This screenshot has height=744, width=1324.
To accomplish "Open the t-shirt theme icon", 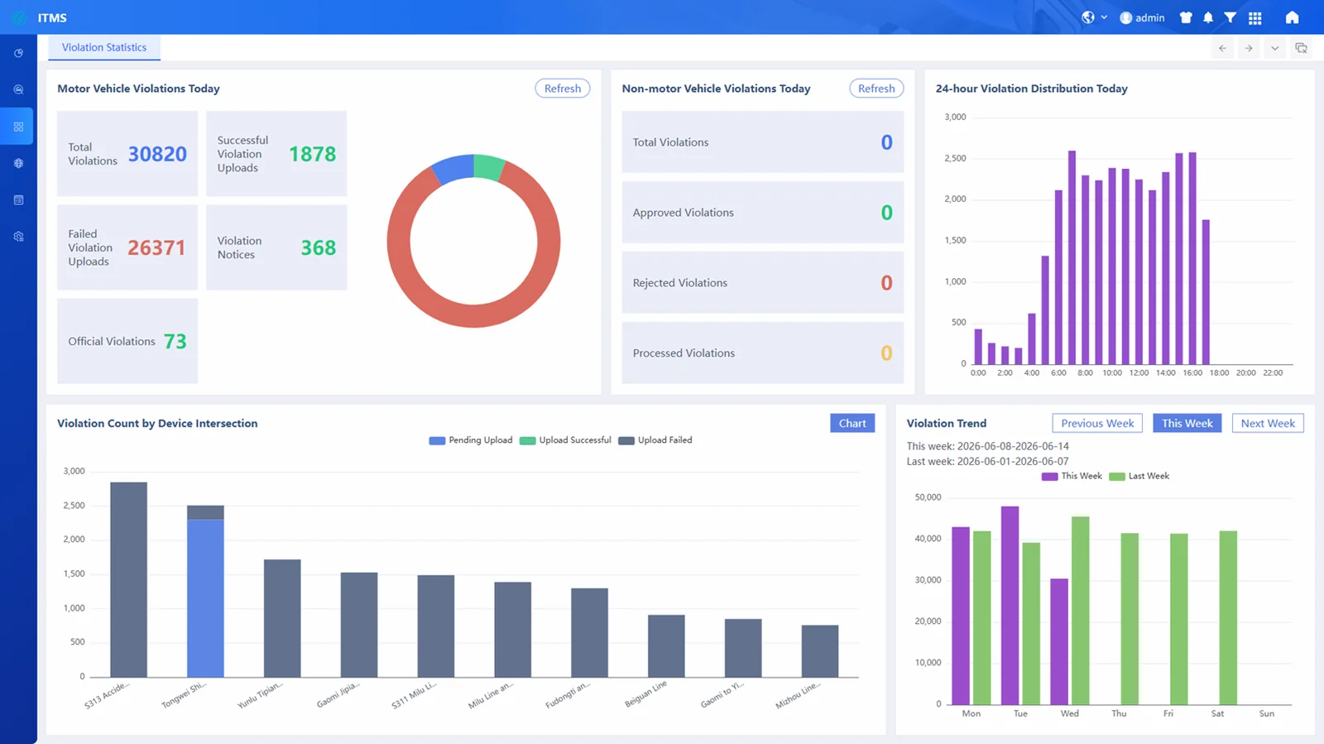I will coord(1186,17).
